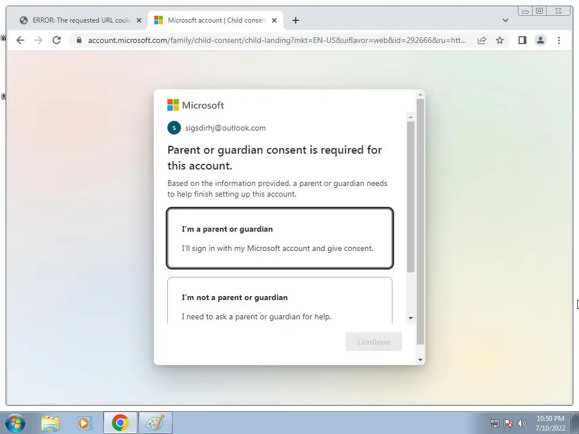Minimize the Chrome window

(x=525, y=11)
